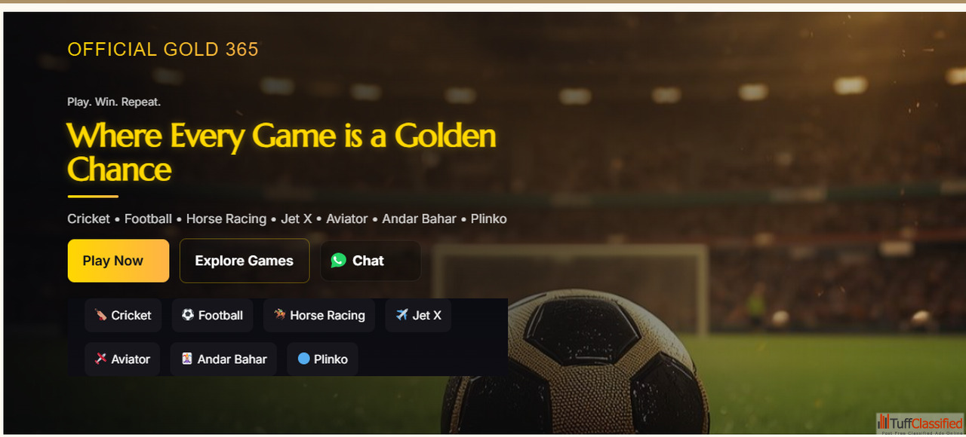Click the TuffClassified watermark logo
This screenshot has height=437, width=966.
point(920,424)
